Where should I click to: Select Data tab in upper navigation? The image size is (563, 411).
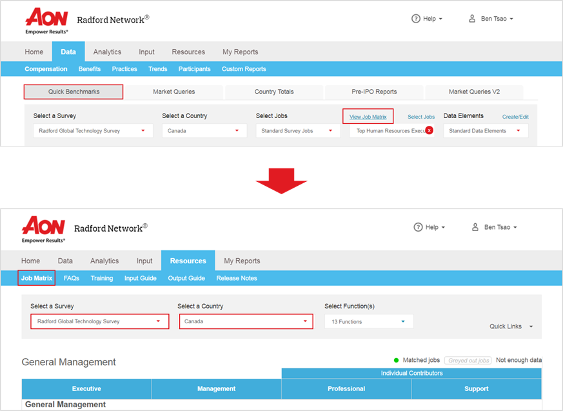coord(68,52)
